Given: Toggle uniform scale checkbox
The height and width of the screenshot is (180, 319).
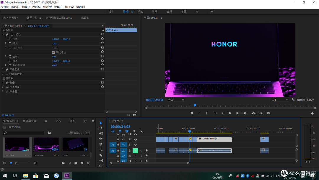Looking at the screenshot, I should pyautogui.click(x=53, y=52).
